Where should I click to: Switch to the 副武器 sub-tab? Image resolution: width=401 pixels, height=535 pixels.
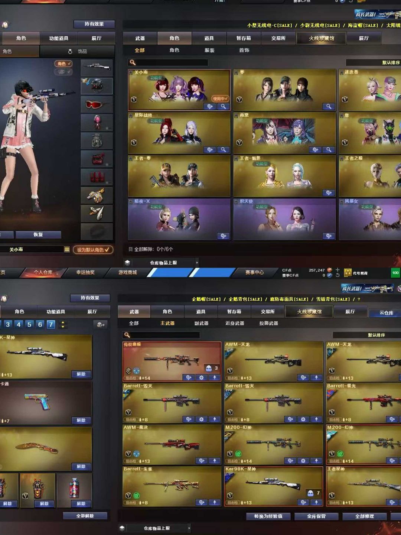(201, 323)
